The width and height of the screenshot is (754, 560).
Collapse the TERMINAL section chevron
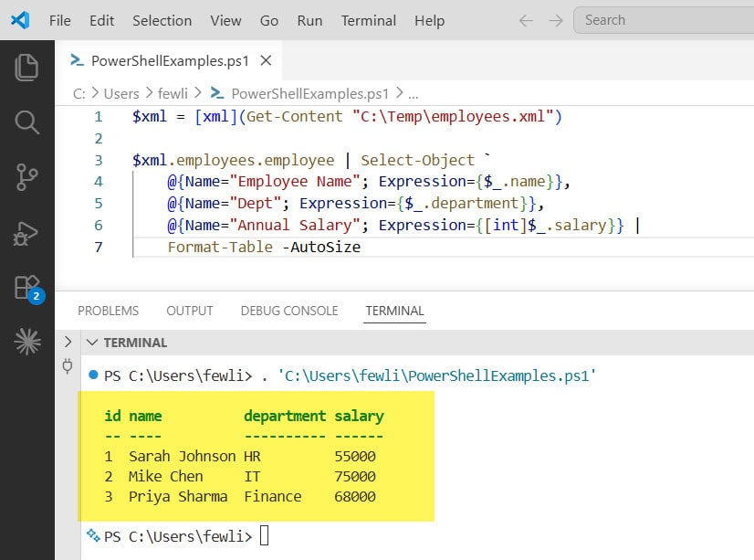click(92, 343)
